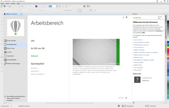Open the Text hinzufügen hint topic
The width and height of the screenshot is (169, 108).
tap(138, 67)
